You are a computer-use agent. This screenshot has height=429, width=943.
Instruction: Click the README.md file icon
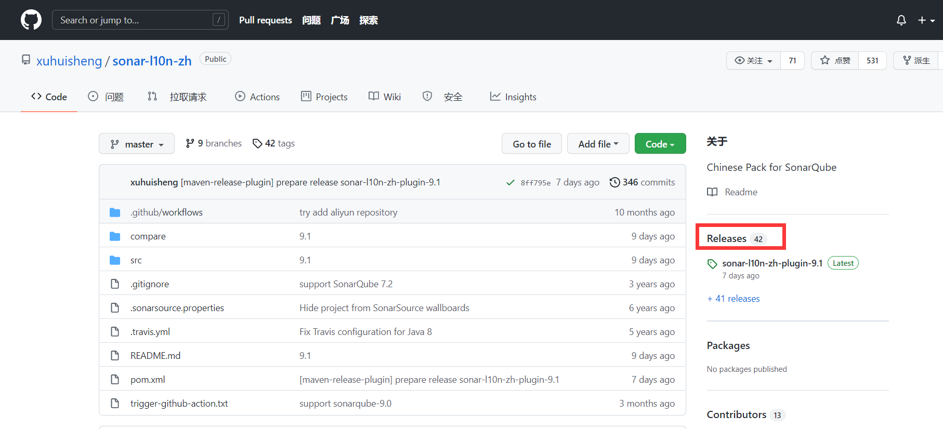click(x=115, y=356)
